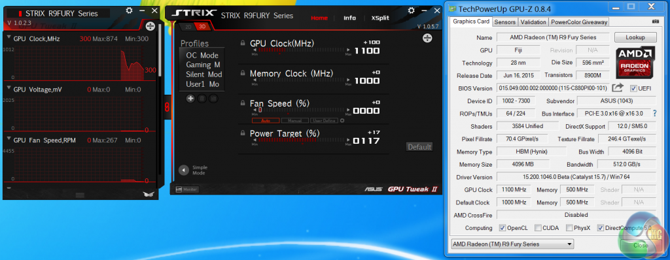Reset settings with Default button
670x260 pixels.
click(419, 147)
